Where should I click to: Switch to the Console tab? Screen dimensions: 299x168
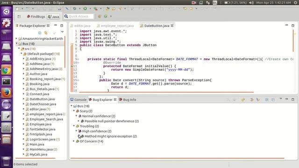78,99
